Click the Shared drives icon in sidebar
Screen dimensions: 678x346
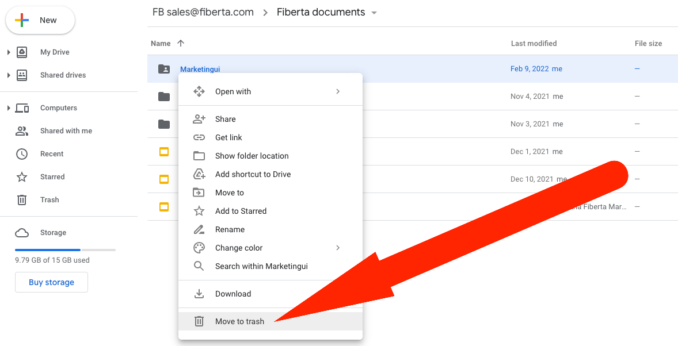[x=22, y=75]
